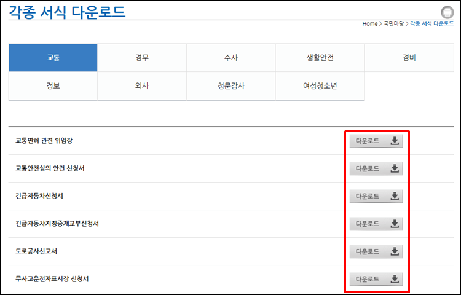461x295 pixels.
Task: Switch to the 경무 tab
Action: [142, 58]
